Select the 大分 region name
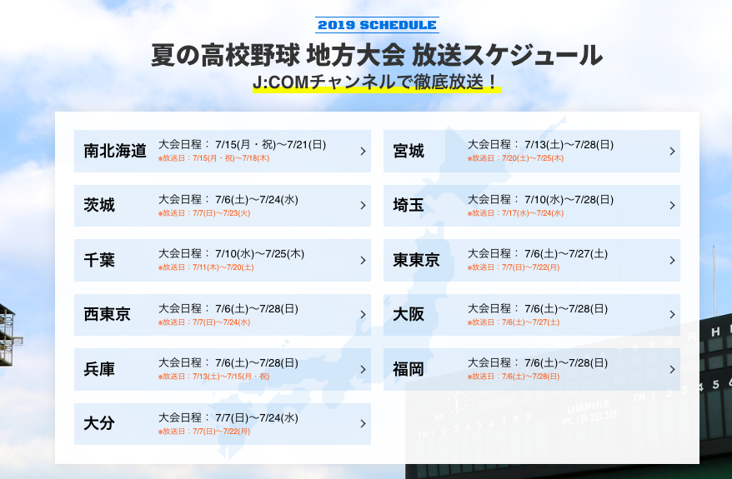732x479 pixels. point(99,423)
